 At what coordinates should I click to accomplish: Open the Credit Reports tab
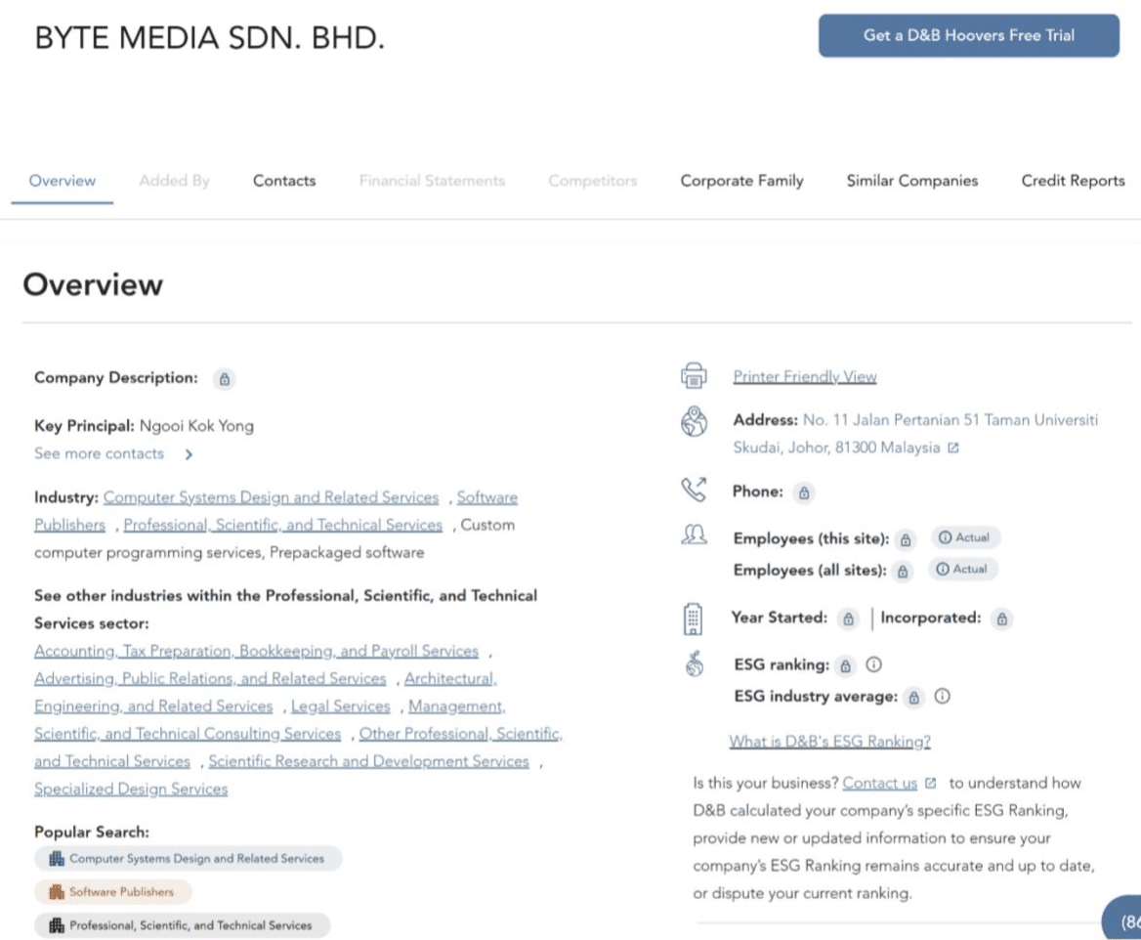[x=1073, y=181]
